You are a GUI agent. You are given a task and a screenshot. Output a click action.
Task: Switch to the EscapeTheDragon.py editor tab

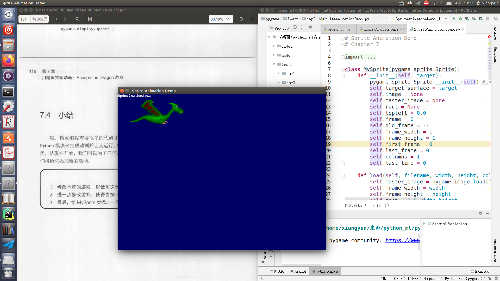tap(382, 29)
